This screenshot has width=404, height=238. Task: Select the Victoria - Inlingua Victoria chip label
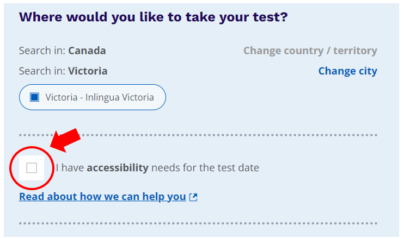point(100,98)
